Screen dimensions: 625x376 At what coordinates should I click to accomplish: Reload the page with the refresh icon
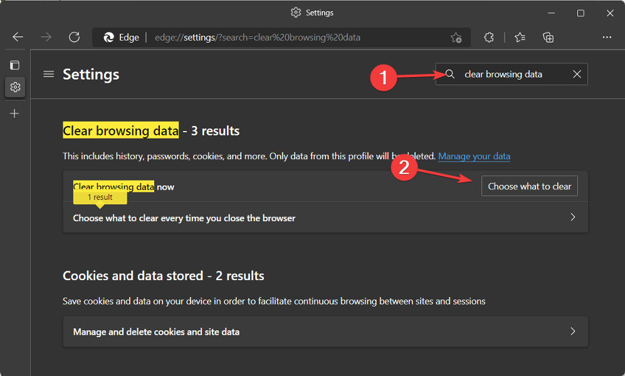[x=75, y=38]
